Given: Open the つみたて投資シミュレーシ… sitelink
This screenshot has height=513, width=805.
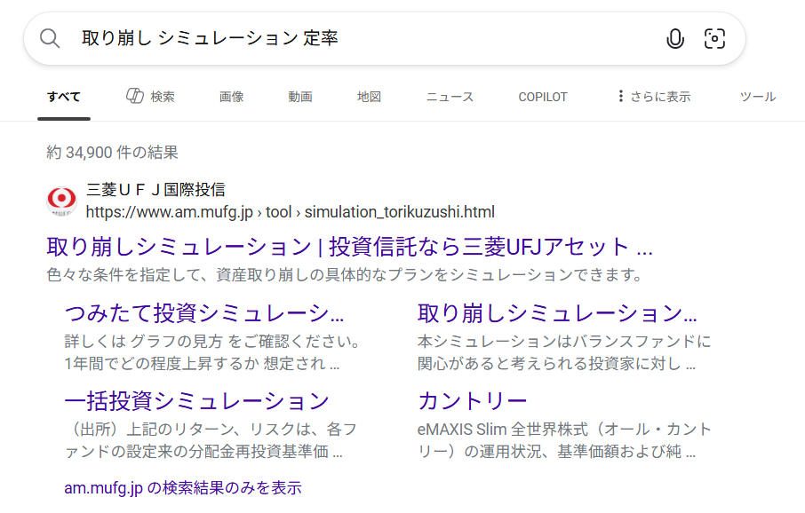Looking at the screenshot, I should tap(204, 313).
